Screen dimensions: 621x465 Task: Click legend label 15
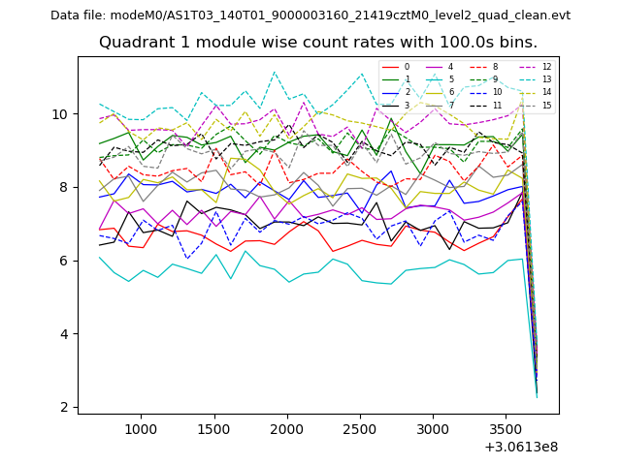click(x=546, y=105)
